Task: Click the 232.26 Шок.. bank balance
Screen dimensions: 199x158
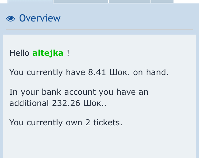Action: [x=79, y=103]
